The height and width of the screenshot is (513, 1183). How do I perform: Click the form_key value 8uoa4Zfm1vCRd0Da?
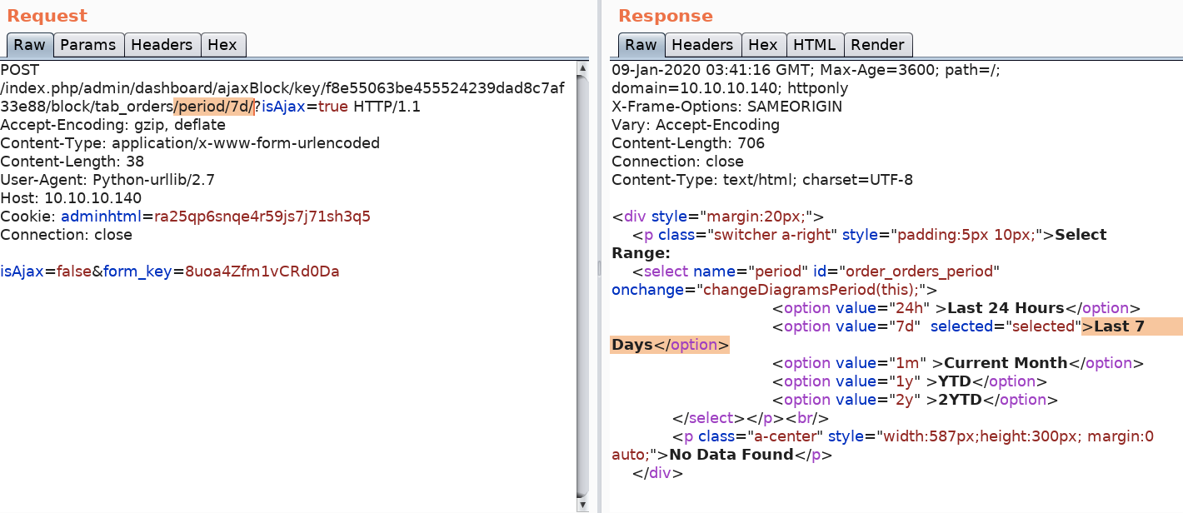(x=262, y=271)
